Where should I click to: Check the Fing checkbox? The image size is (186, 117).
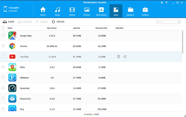point(3,109)
